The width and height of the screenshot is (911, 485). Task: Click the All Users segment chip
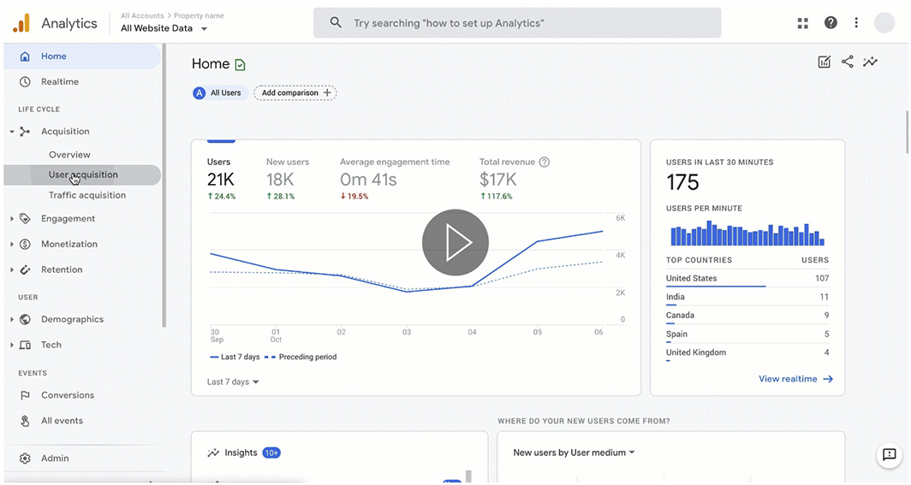(220, 93)
